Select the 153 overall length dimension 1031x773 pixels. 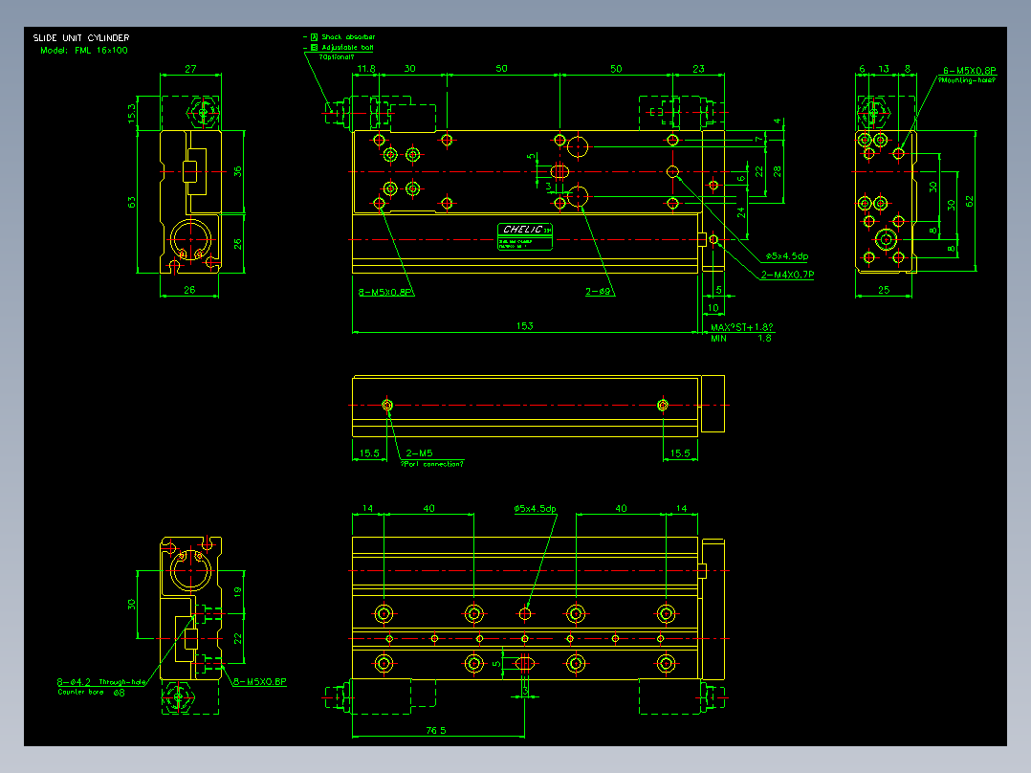pyautogui.click(x=524, y=325)
